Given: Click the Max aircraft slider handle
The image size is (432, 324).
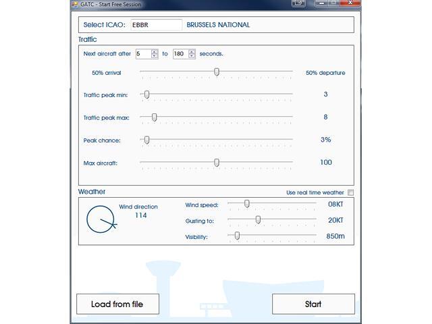Looking at the screenshot, I should point(217,163).
